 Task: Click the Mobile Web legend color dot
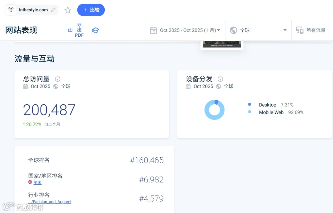249,112
